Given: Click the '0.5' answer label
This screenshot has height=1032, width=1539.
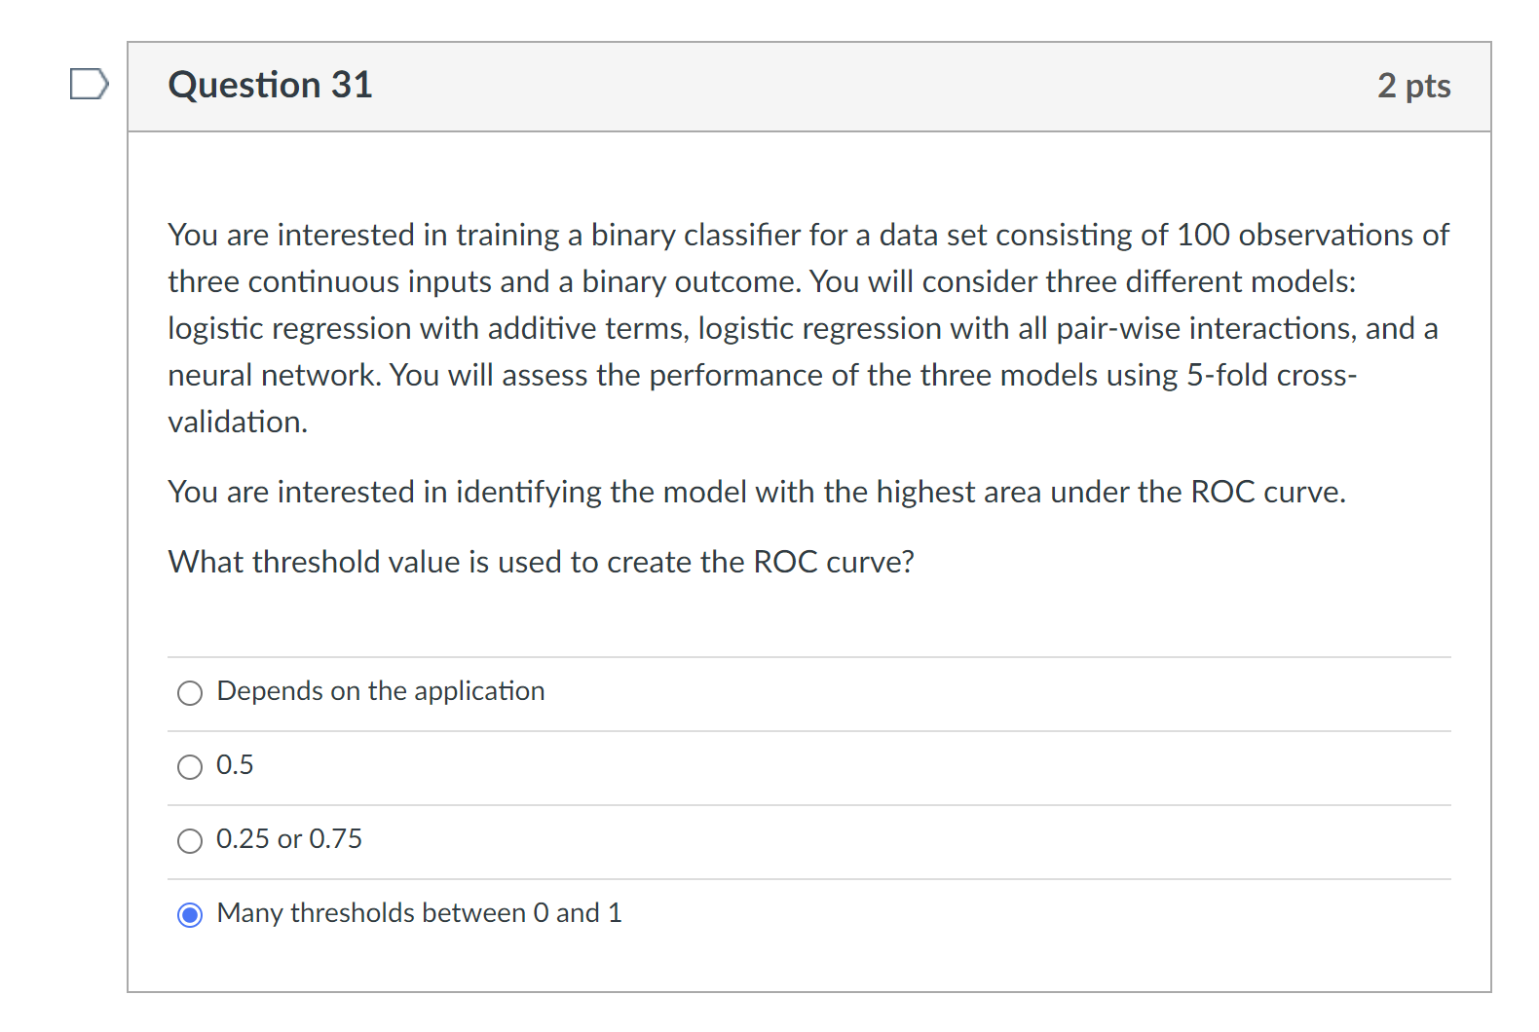Looking at the screenshot, I should [234, 766].
